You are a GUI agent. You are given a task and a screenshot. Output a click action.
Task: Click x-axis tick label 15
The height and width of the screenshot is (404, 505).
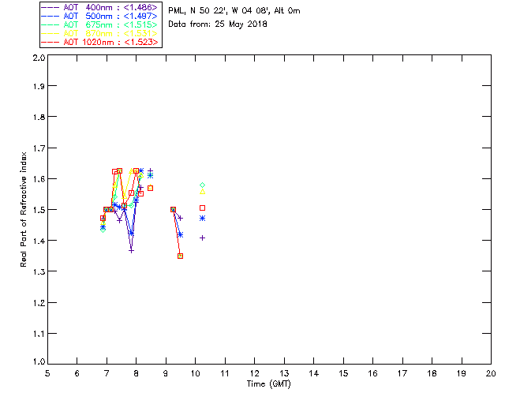coord(343,373)
